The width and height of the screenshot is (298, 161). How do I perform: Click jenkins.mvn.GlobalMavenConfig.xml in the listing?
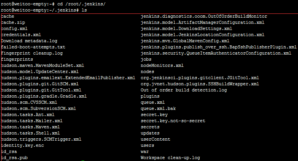click(x=185, y=41)
